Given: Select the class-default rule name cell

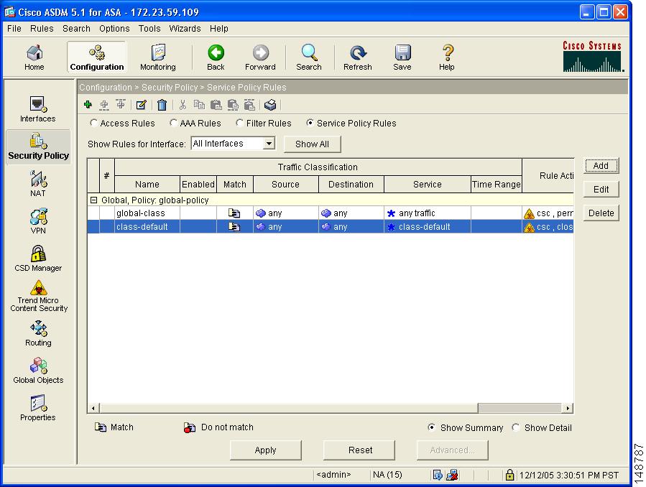Looking at the screenshot, I should (x=147, y=226).
